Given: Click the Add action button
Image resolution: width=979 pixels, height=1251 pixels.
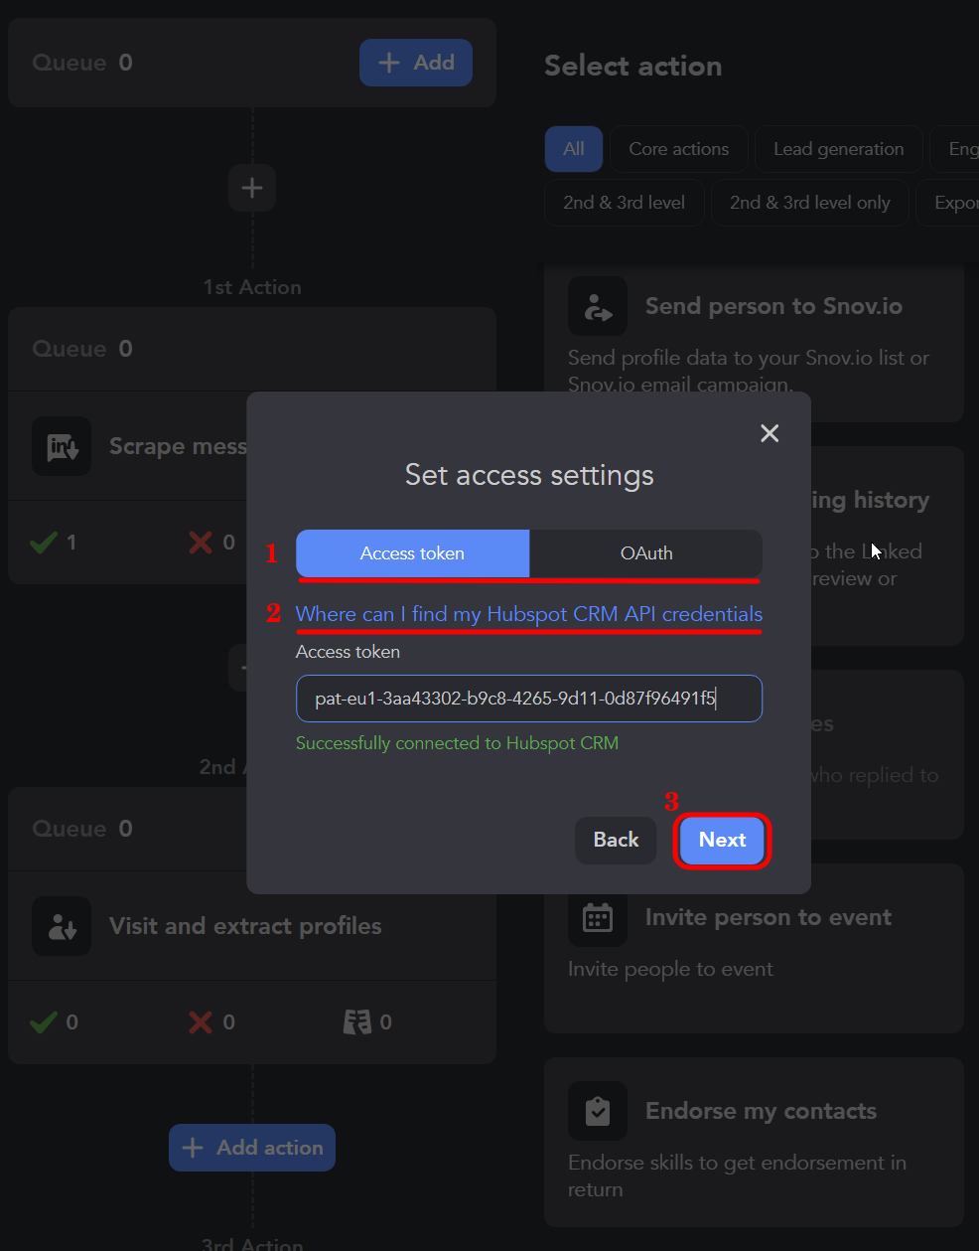Looking at the screenshot, I should (252, 1148).
